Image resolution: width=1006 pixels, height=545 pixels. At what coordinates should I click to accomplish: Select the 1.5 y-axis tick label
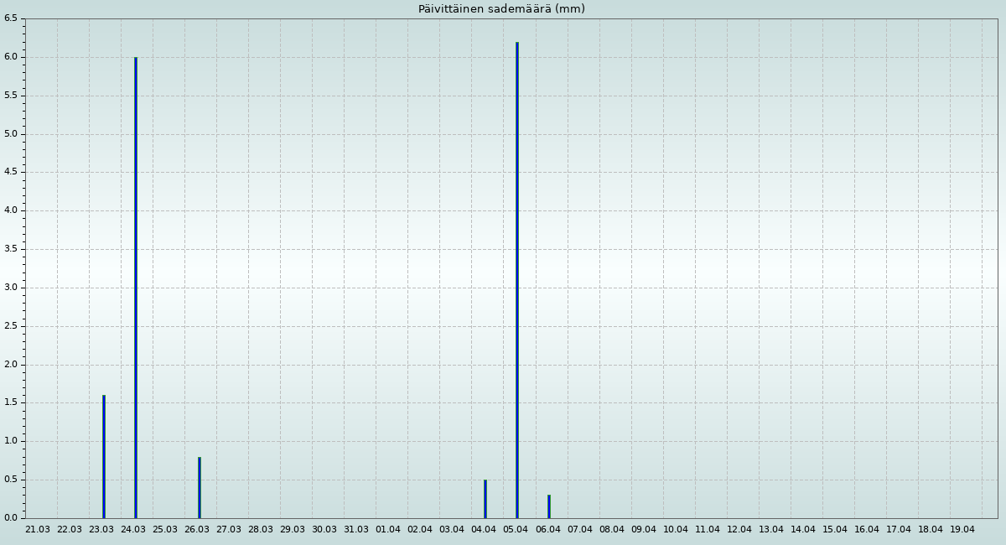[x=11, y=402]
